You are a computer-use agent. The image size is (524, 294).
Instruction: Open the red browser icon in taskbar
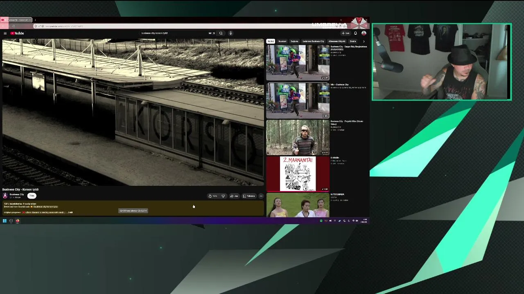point(18,221)
